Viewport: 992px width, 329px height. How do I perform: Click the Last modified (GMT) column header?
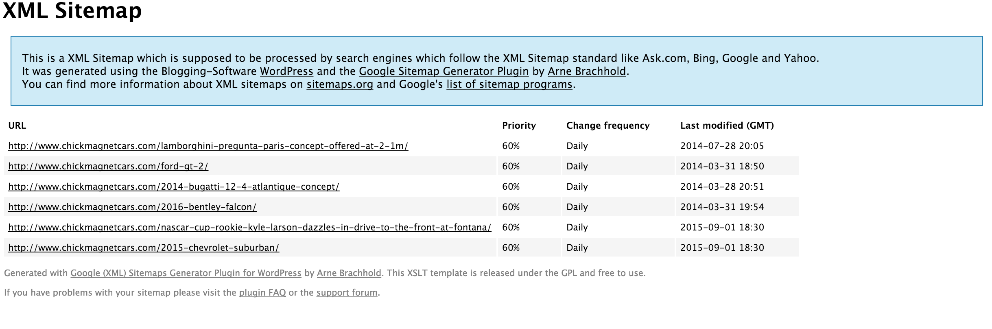(727, 125)
